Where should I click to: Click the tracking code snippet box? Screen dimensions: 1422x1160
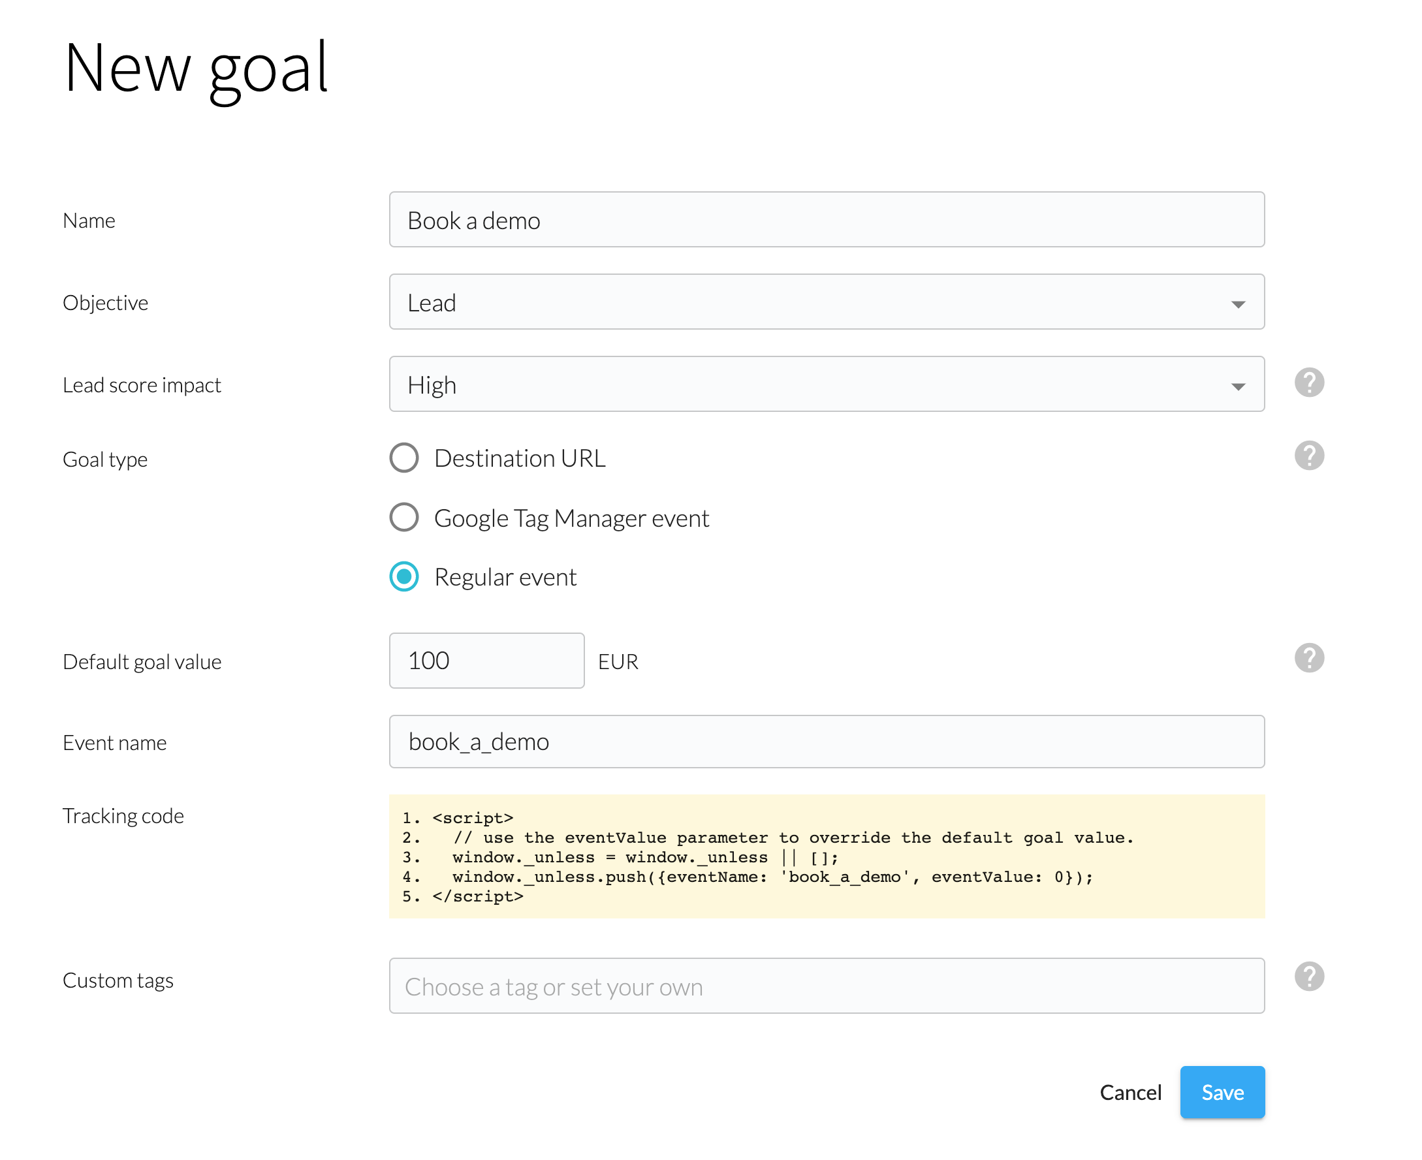[826, 856]
